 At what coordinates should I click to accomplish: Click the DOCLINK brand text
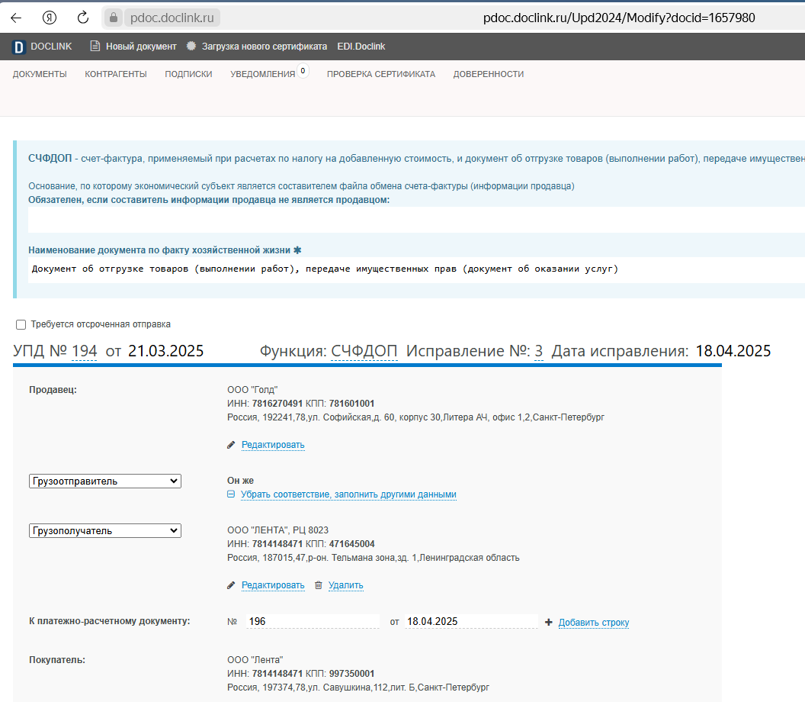51,47
